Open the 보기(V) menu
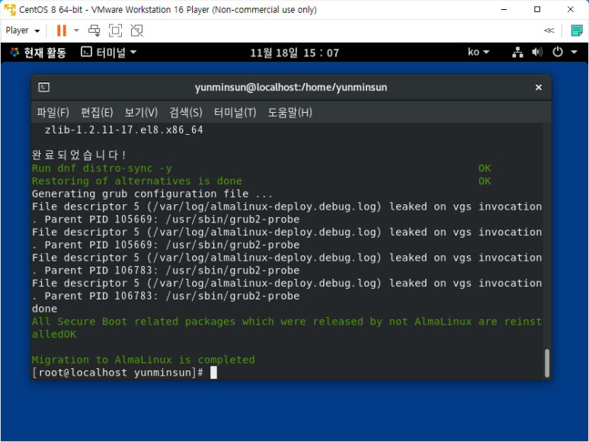The image size is (589, 442). (x=141, y=112)
